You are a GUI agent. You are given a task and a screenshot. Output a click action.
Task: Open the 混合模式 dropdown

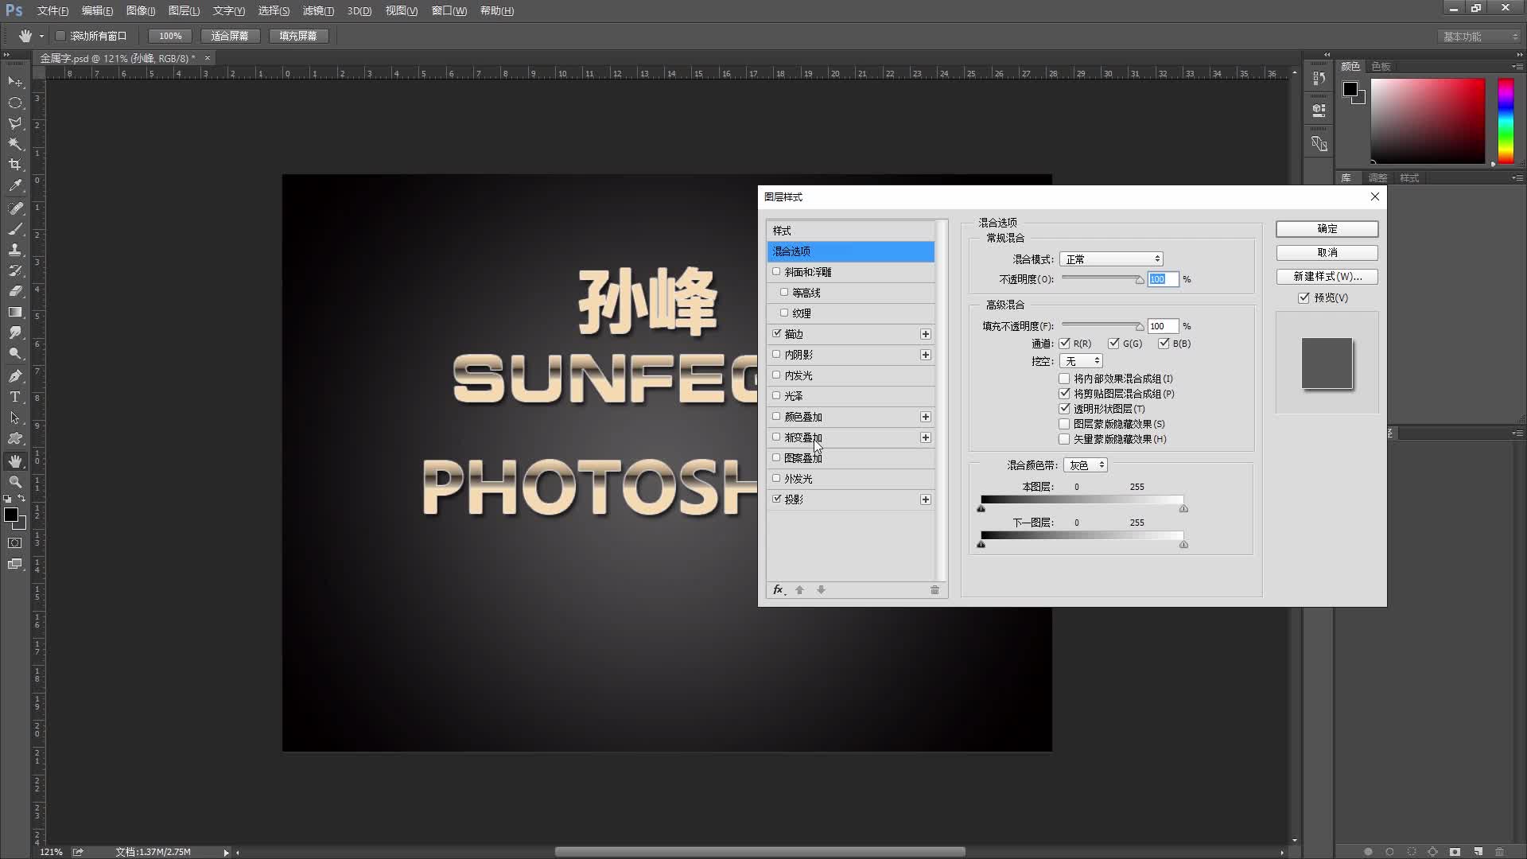click(x=1110, y=258)
